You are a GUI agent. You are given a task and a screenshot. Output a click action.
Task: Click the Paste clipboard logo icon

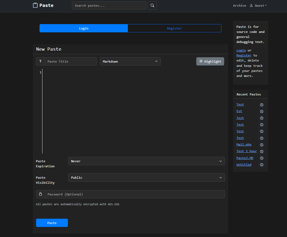pos(35,5)
